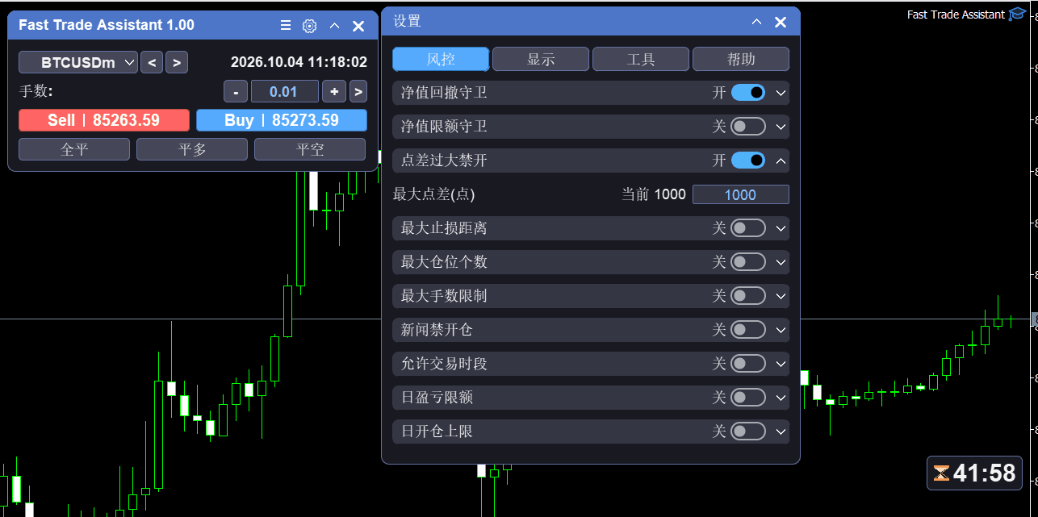Enable the 允许交易时段 switch
The height and width of the screenshot is (517, 1038).
(748, 364)
